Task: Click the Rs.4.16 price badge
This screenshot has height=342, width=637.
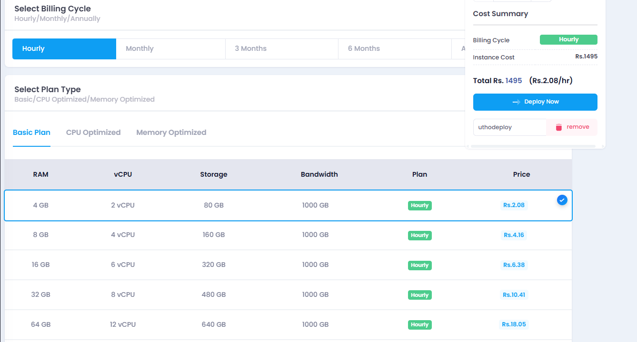Action: pos(514,235)
